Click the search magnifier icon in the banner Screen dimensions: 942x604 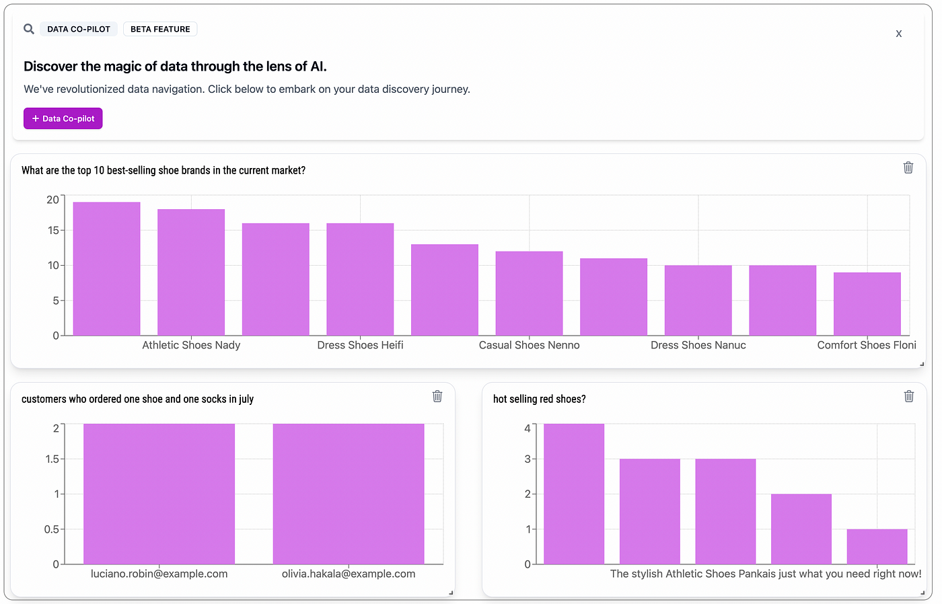click(29, 29)
